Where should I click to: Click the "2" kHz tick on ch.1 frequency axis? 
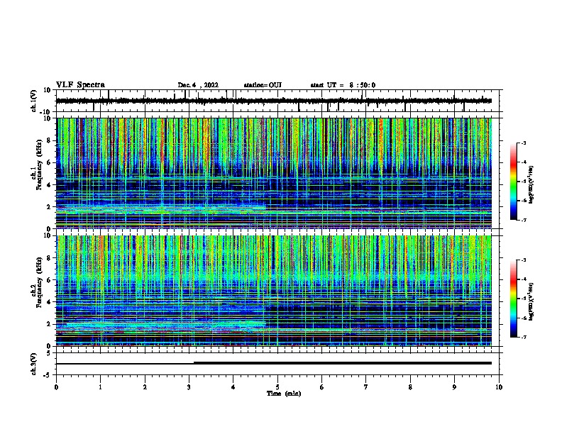click(x=49, y=207)
